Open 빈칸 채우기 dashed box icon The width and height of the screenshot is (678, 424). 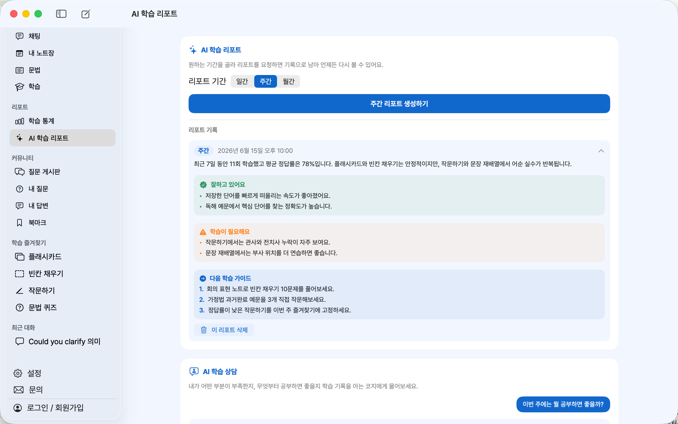[19, 274]
